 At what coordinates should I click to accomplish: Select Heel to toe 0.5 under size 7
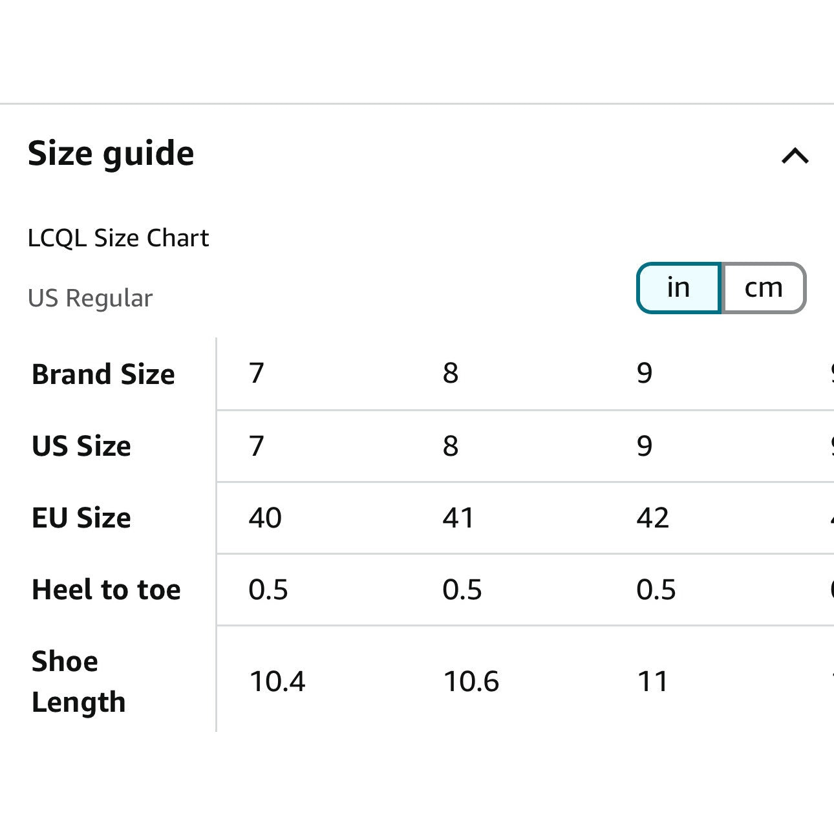[x=268, y=590]
